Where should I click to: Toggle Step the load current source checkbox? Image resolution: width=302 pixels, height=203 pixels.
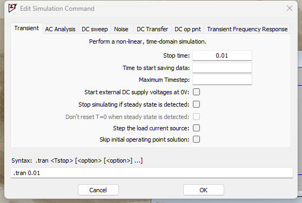(x=196, y=128)
